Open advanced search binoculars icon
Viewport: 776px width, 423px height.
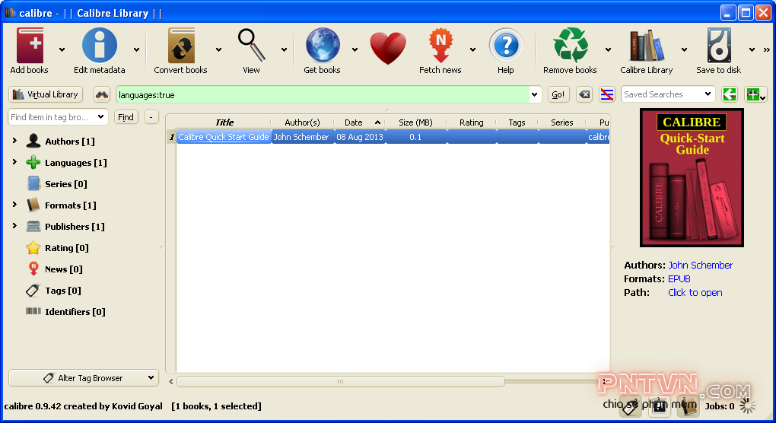click(101, 94)
